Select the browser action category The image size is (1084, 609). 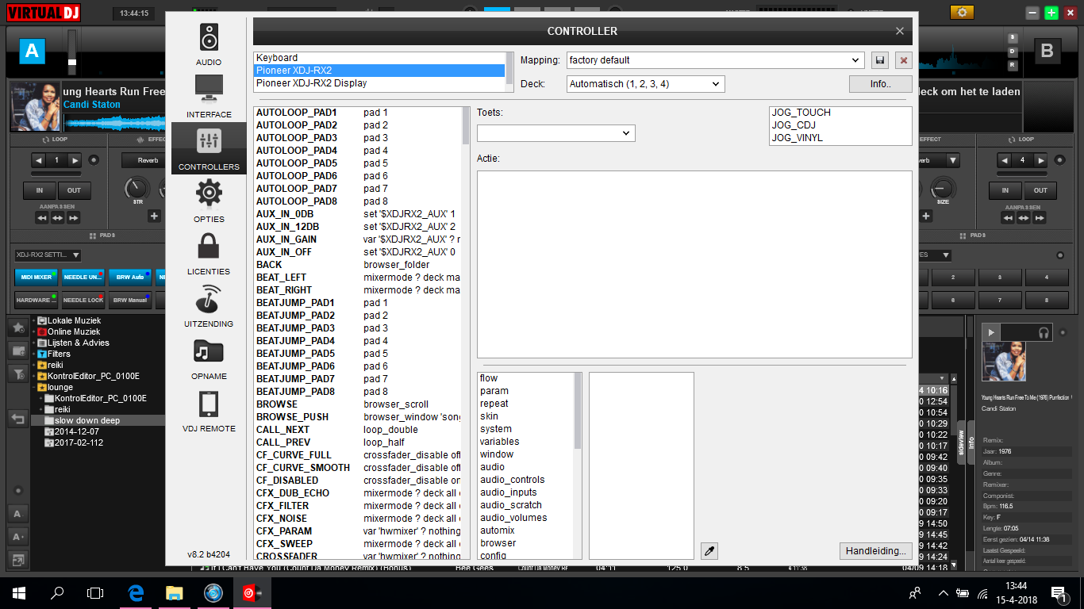525,543
